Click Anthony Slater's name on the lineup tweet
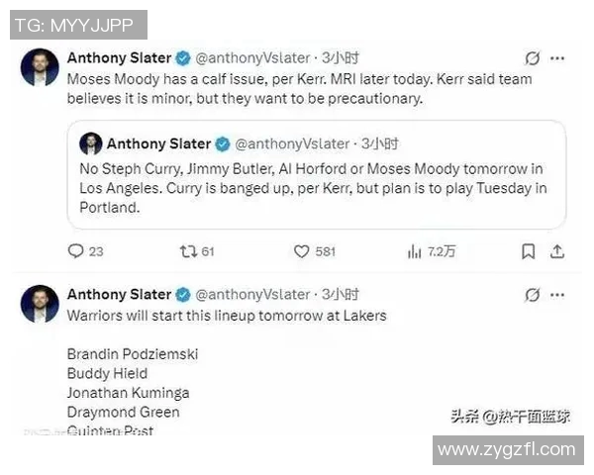The height and width of the screenshot is (475, 594). pyautogui.click(x=119, y=295)
